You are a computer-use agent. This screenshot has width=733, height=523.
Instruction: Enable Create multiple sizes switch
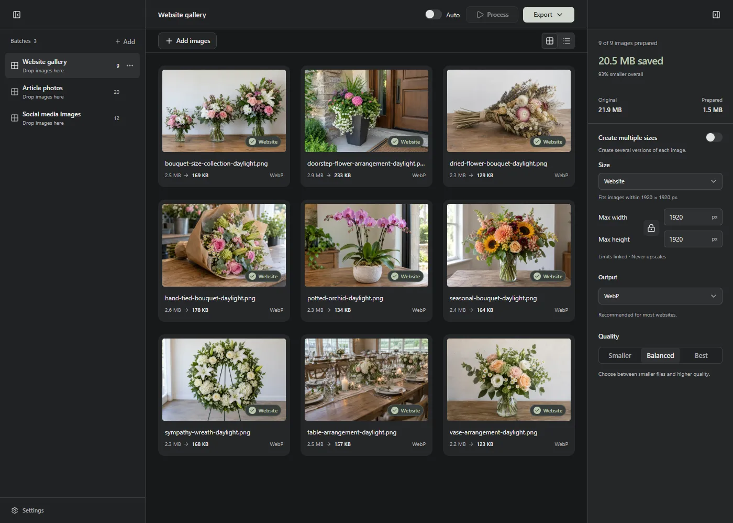point(714,137)
